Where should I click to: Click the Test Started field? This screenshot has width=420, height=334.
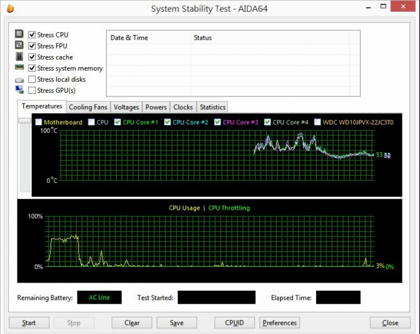[216, 297]
